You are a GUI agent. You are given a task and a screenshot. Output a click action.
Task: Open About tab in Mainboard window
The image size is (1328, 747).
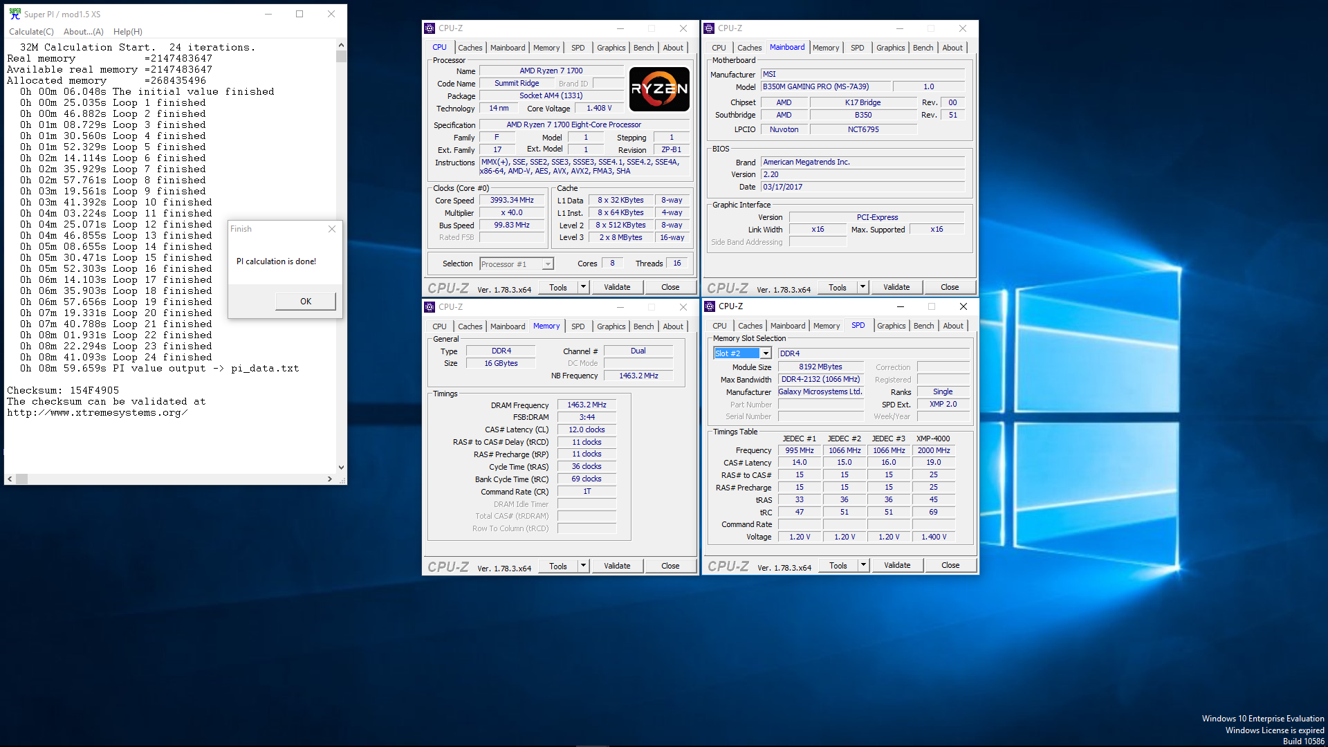pyautogui.click(x=952, y=48)
